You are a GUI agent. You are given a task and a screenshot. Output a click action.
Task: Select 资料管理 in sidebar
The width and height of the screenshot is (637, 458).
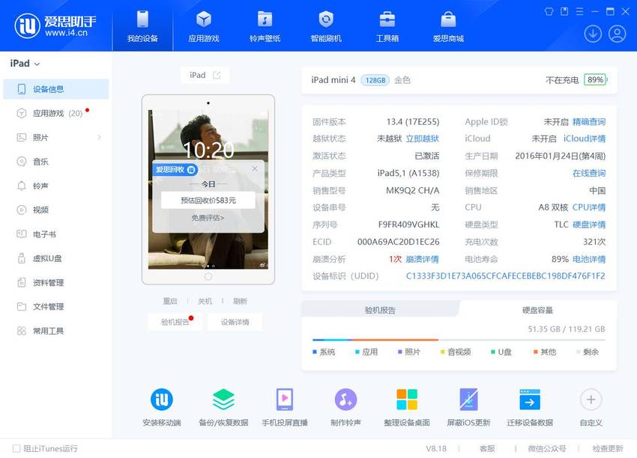pos(56,282)
